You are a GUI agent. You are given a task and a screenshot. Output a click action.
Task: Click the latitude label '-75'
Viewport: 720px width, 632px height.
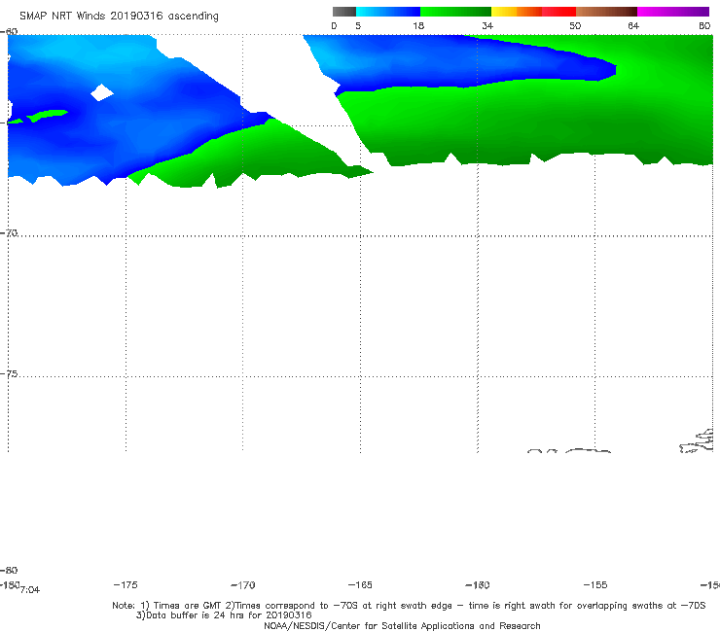pyautogui.click(x=9, y=374)
